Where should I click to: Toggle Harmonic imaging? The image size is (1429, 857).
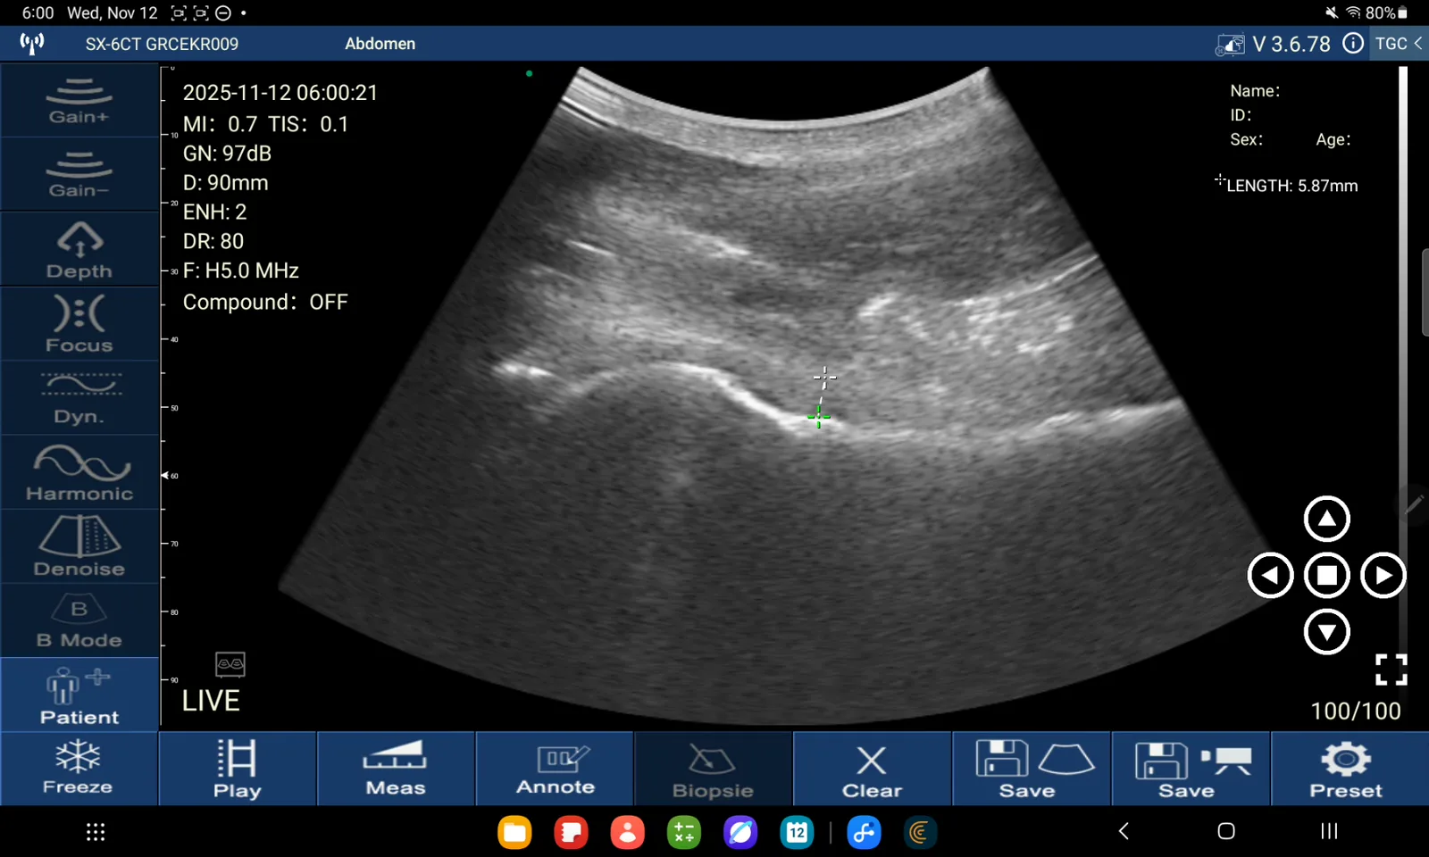pyautogui.click(x=79, y=472)
